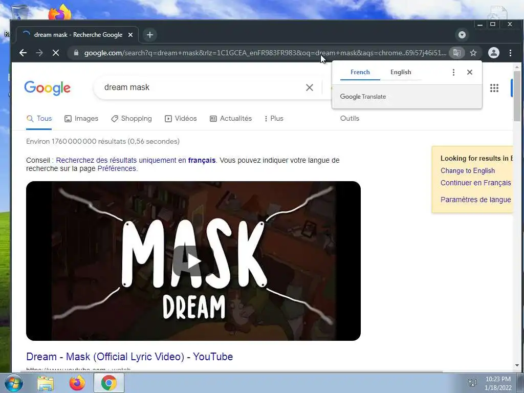524x393 pixels.
Task: Open the Préférences link
Action: coord(117,169)
